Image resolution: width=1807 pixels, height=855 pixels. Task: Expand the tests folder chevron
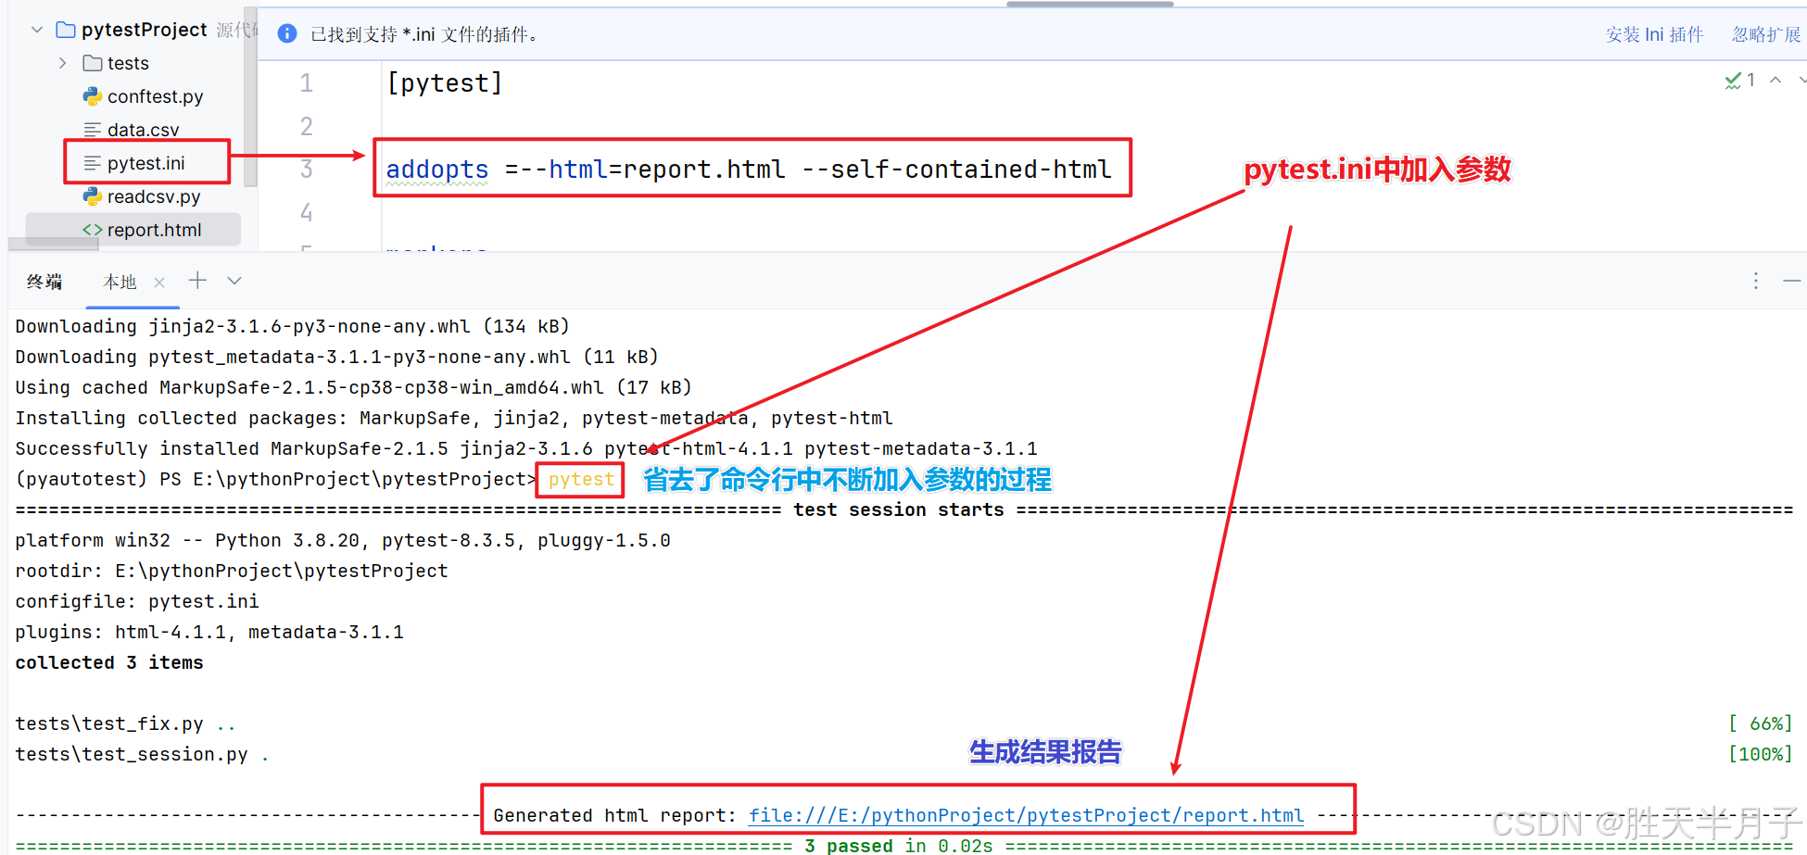click(62, 63)
